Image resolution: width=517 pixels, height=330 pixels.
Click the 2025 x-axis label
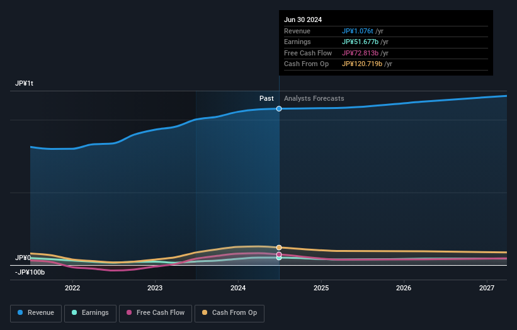[321, 288]
